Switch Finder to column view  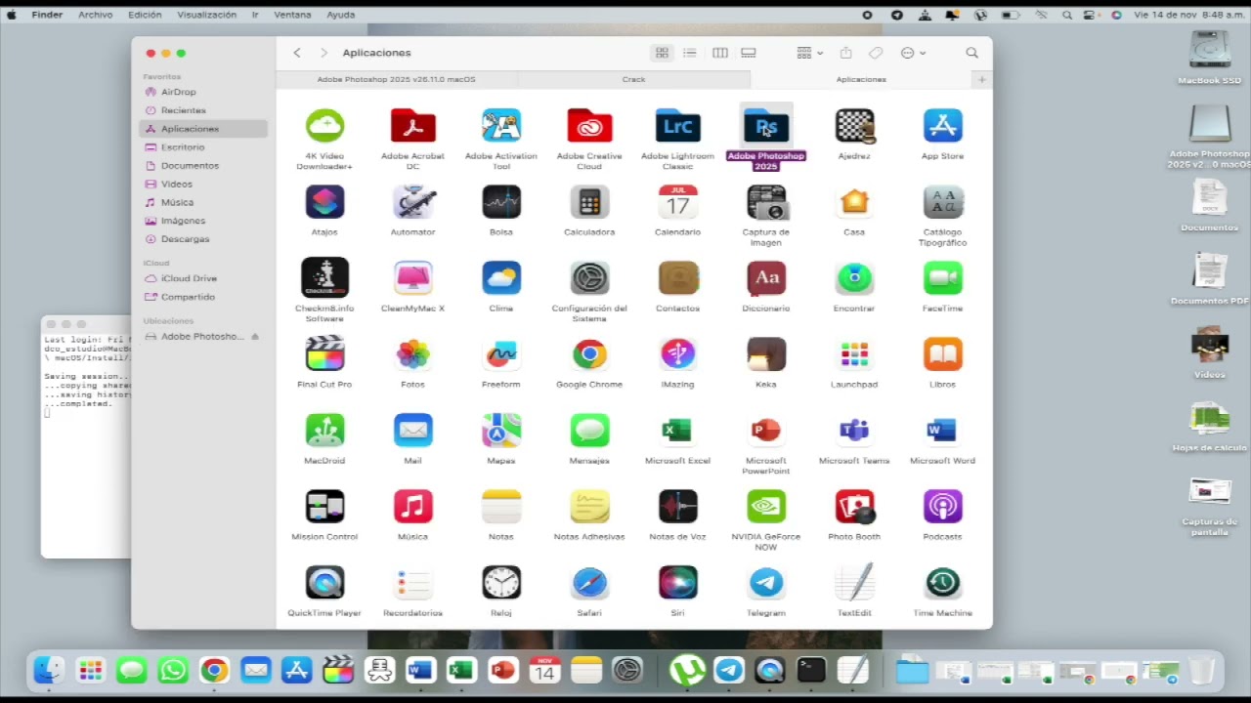point(720,53)
